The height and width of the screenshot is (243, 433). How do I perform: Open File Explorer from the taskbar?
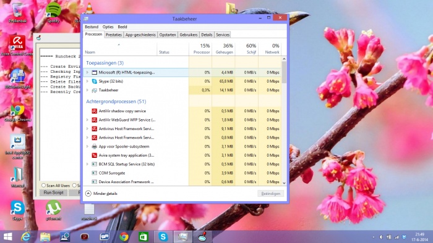point(45,237)
